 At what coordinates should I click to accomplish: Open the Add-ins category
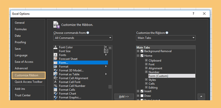point(20,89)
